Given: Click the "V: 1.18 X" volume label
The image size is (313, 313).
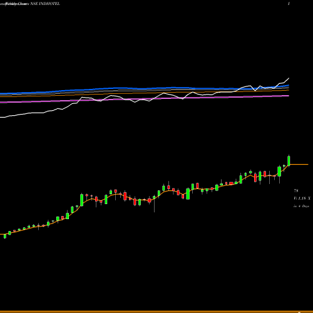Looking at the screenshot, I should tap(302, 198).
